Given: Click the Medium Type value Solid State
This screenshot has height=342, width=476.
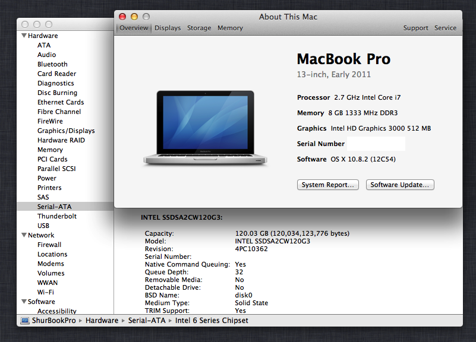Looking at the screenshot, I should pos(251,303).
